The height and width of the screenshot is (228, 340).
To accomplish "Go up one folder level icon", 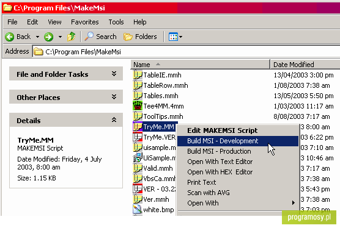I will pyautogui.click(x=72, y=37).
